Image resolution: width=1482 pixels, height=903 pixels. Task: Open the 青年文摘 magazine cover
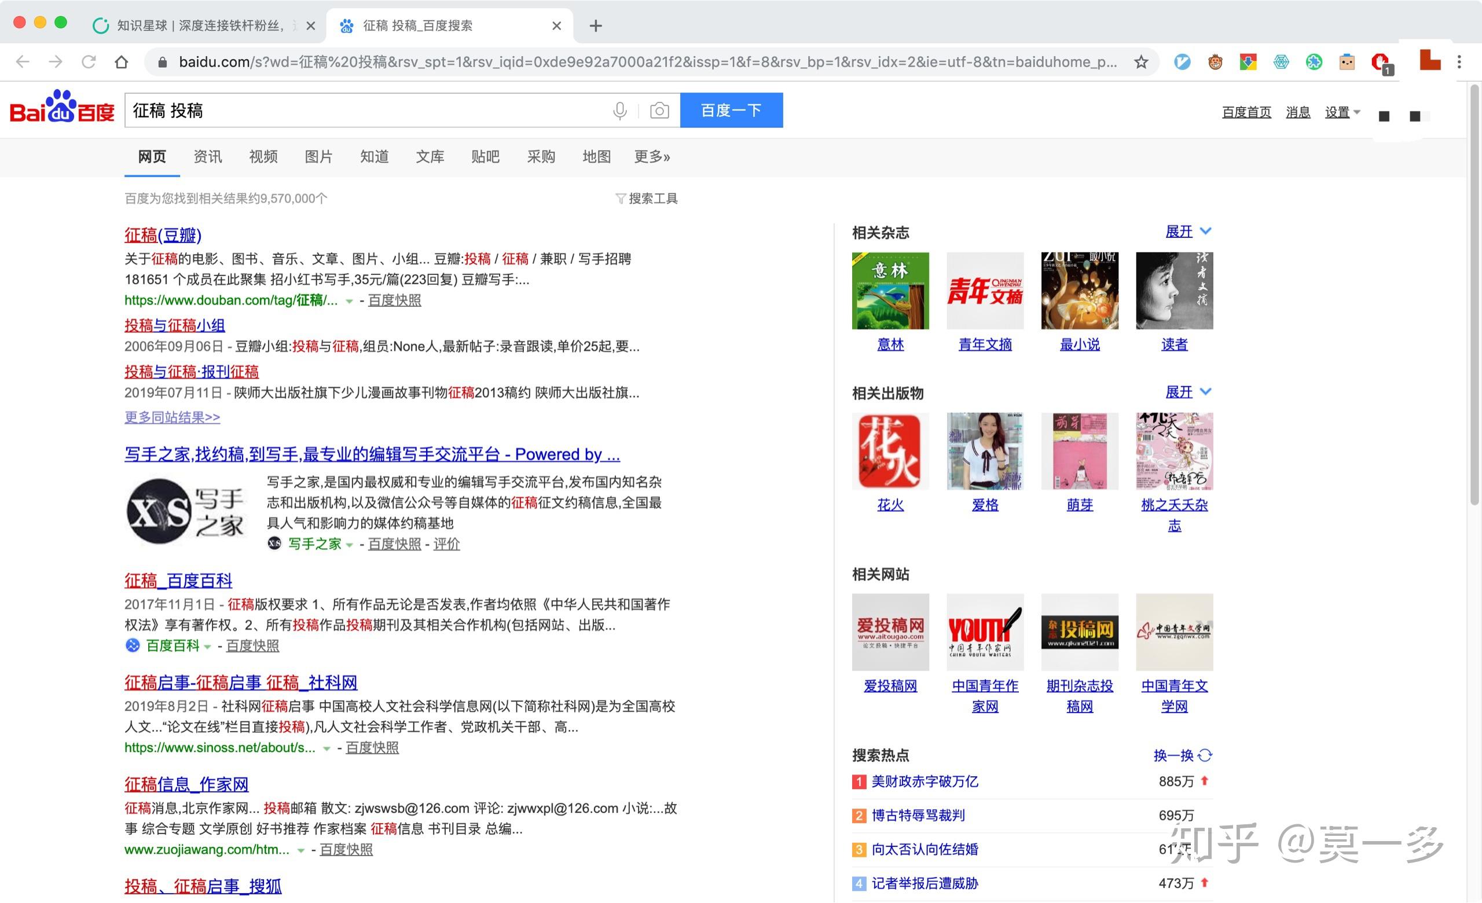(x=985, y=291)
